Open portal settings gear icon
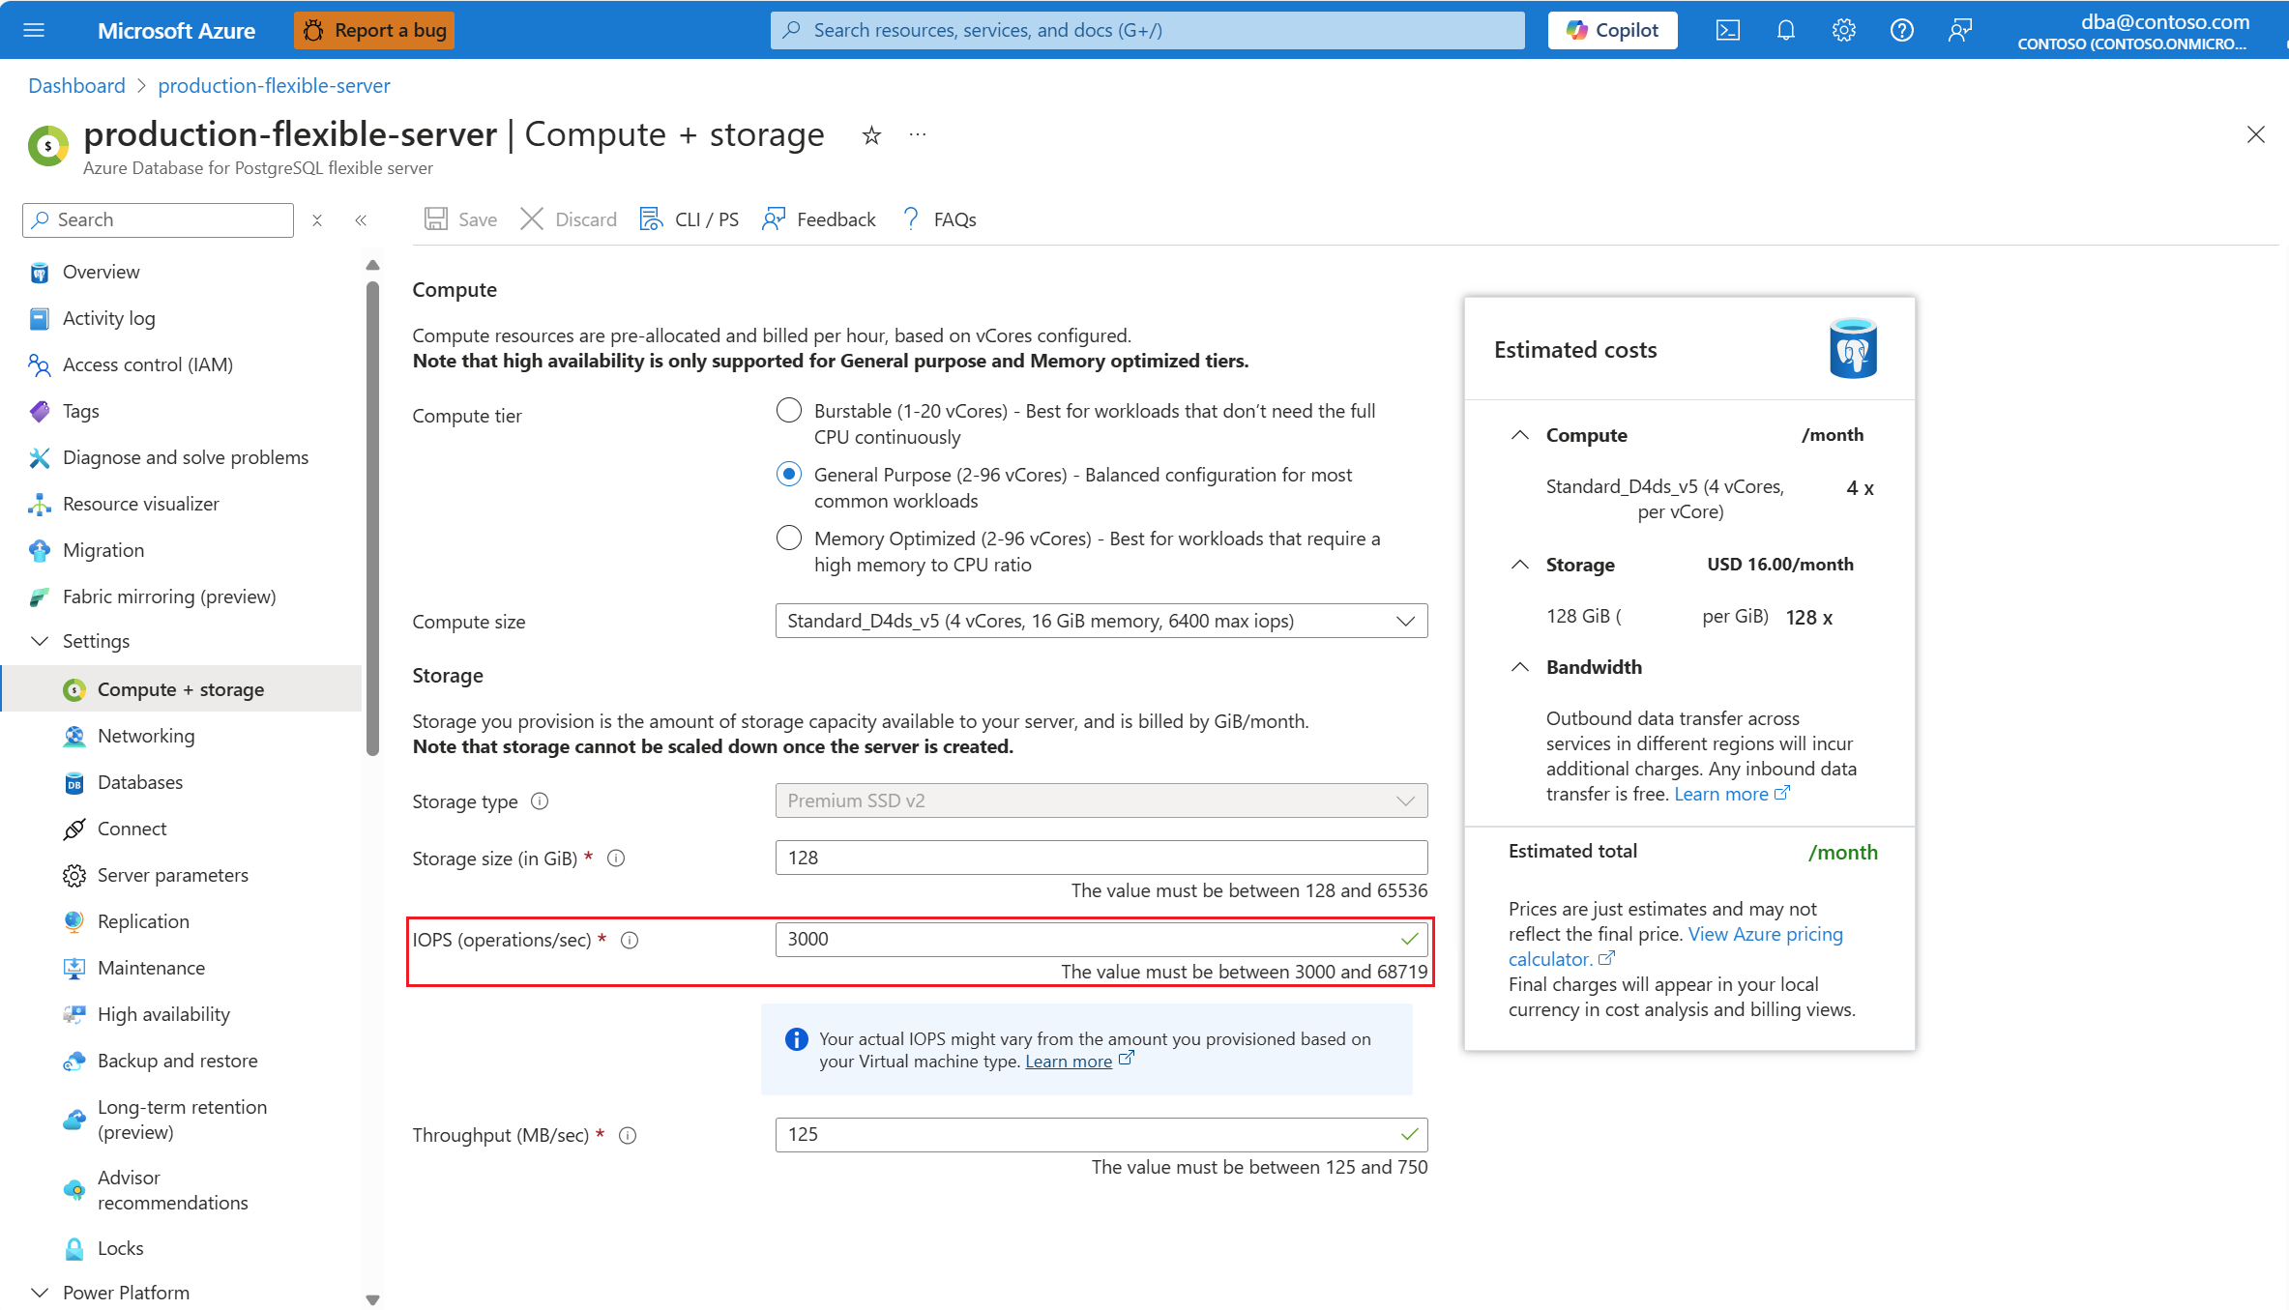Image resolution: width=2289 pixels, height=1310 pixels. pos(1843,30)
